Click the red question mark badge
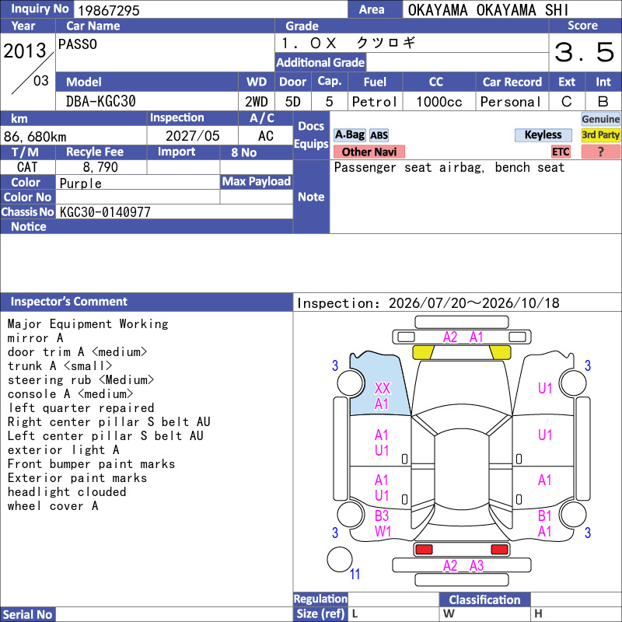Viewport: 622px width, 622px height. [600, 152]
